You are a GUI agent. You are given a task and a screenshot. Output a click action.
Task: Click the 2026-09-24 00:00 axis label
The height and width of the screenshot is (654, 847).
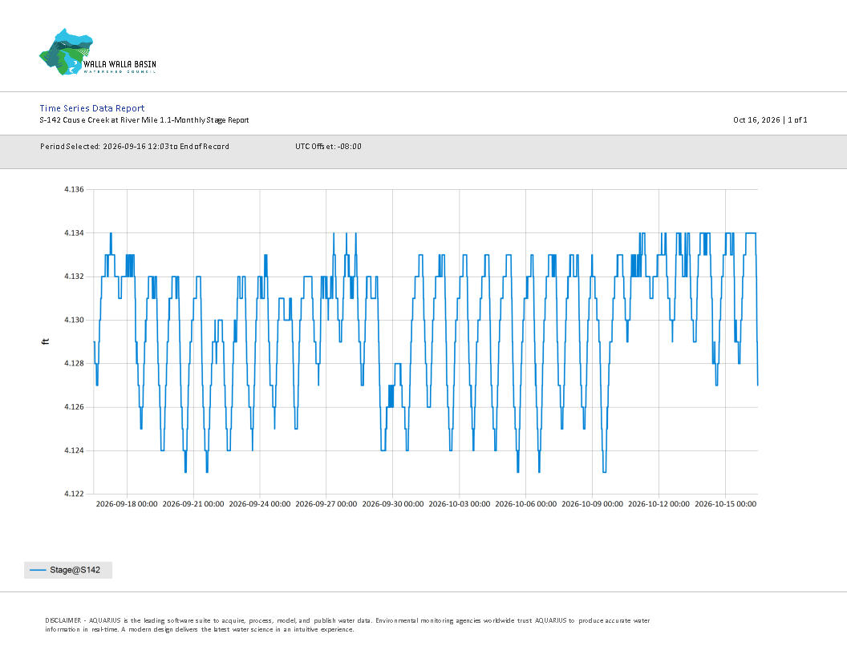(260, 504)
